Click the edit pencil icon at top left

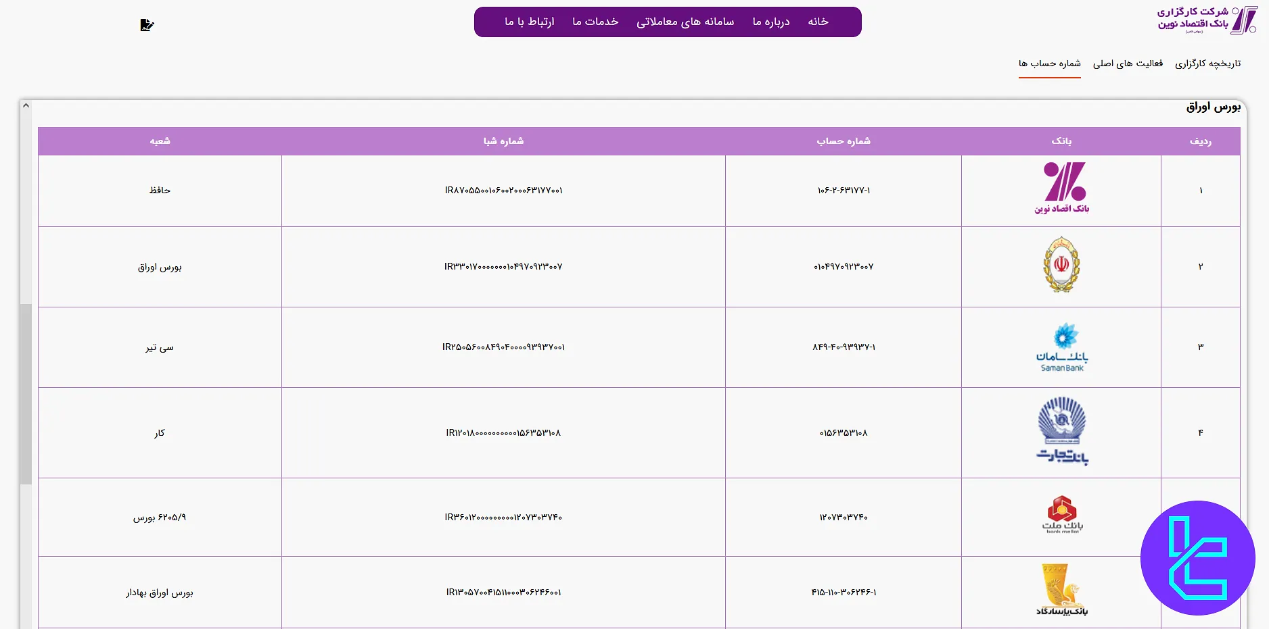pyautogui.click(x=147, y=25)
